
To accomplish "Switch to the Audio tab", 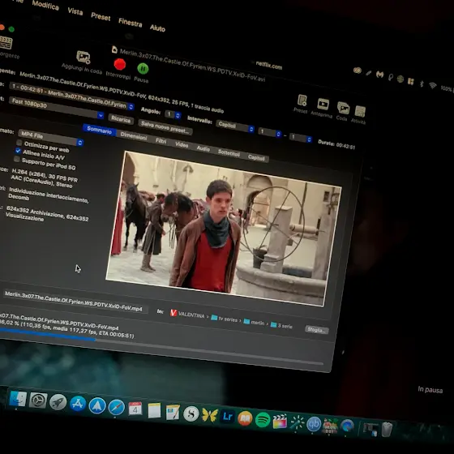I will click(203, 148).
